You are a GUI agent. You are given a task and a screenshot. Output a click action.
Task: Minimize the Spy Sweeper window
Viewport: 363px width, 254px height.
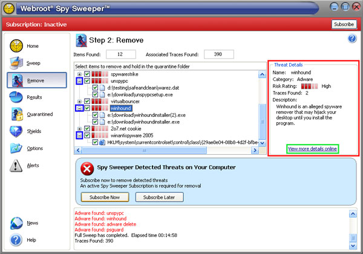pos(334,7)
